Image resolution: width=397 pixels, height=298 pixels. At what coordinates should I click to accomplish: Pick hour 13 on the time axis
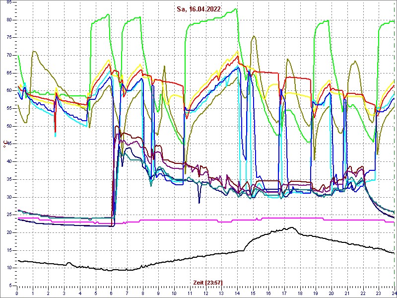tap(221, 294)
